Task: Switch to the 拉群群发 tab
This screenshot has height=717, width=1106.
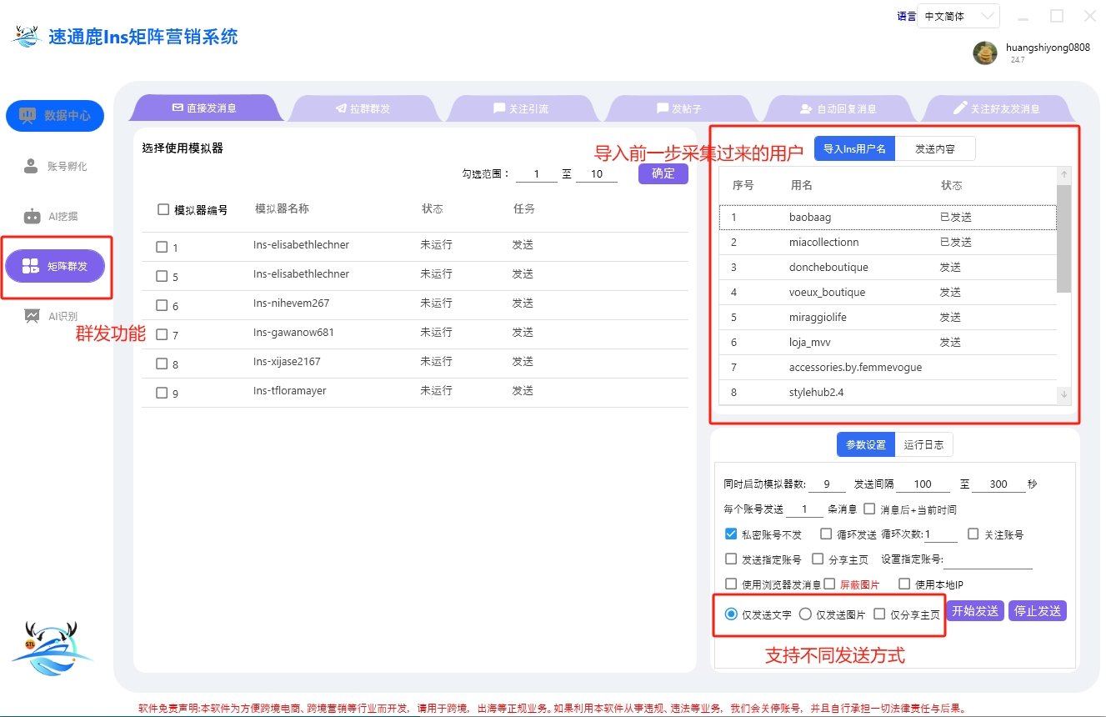Action: [363, 108]
